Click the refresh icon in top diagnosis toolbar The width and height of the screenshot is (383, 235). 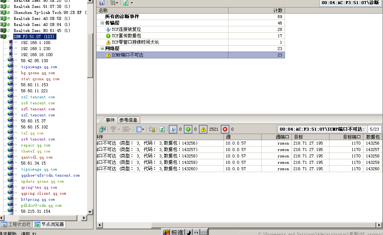(x=126, y=3)
